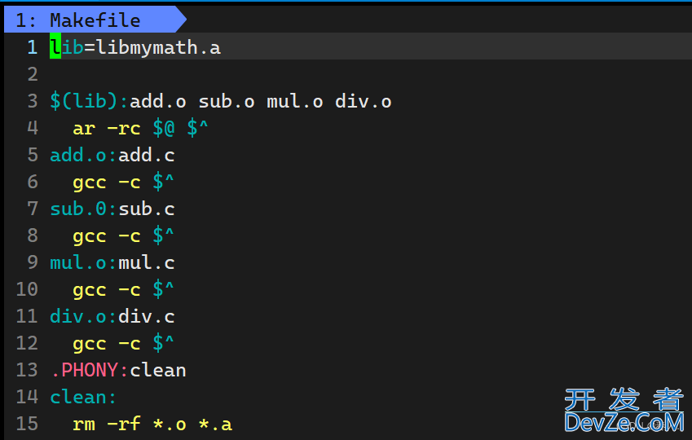Click line number 5 in the gutter
The width and height of the screenshot is (692, 440).
click(33, 155)
